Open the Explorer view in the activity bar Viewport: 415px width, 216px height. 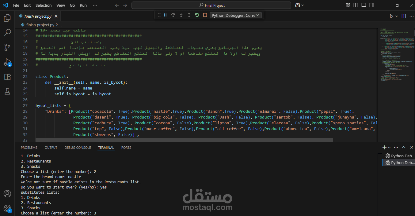(x=7, y=18)
